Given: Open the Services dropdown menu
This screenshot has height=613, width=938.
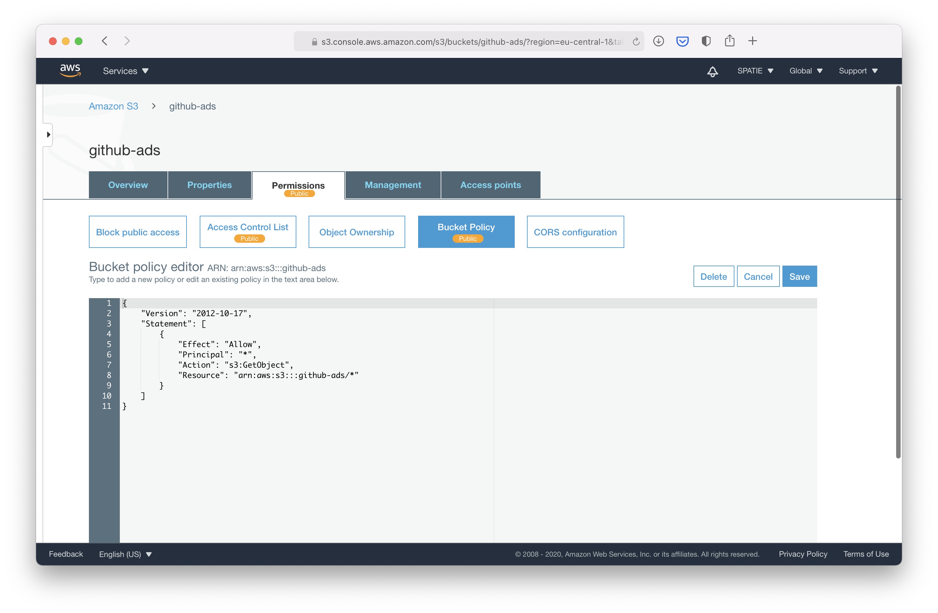Looking at the screenshot, I should [x=126, y=71].
